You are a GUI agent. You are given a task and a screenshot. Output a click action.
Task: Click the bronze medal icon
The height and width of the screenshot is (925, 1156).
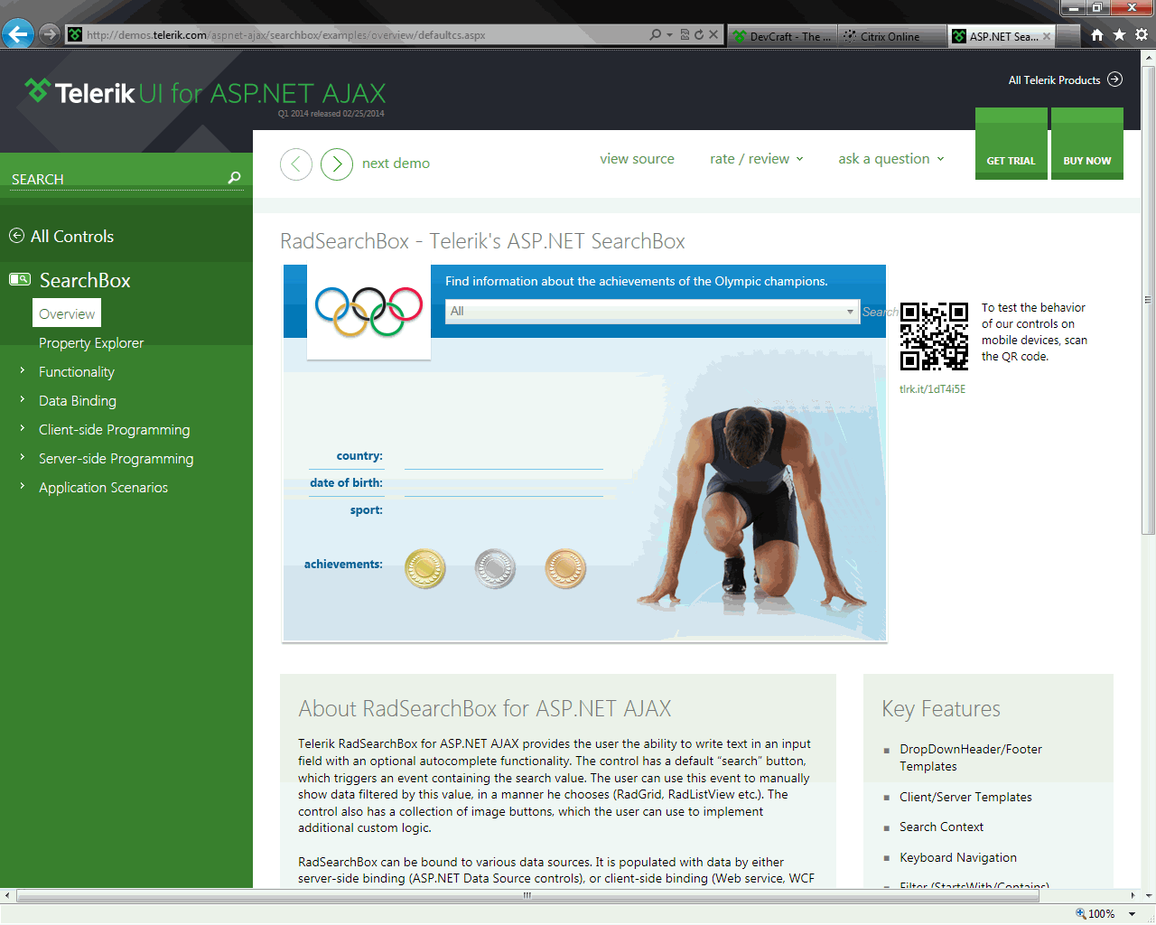[x=566, y=569]
